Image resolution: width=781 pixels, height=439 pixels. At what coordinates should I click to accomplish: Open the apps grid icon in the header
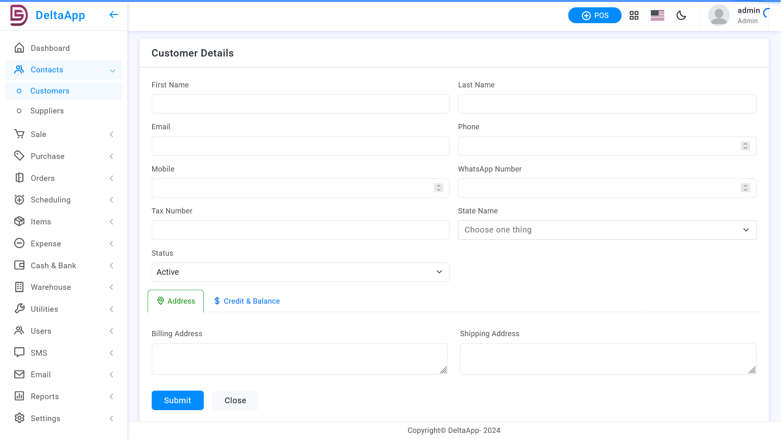pos(634,15)
